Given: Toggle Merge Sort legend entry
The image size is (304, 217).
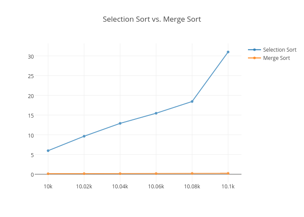Looking at the screenshot, I should tap(276, 58).
